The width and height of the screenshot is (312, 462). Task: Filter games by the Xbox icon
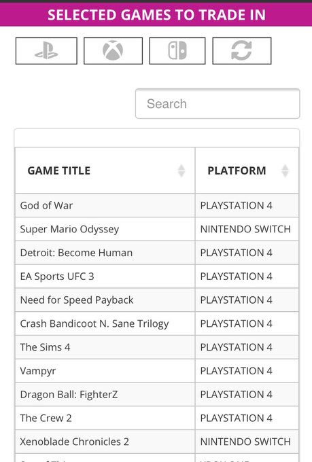(x=113, y=51)
